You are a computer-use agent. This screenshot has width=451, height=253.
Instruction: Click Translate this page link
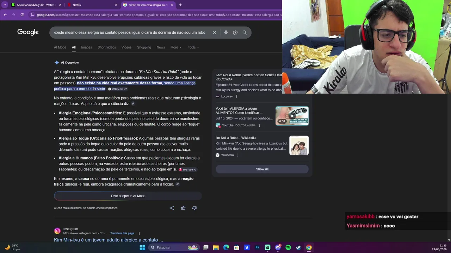click(122, 233)
